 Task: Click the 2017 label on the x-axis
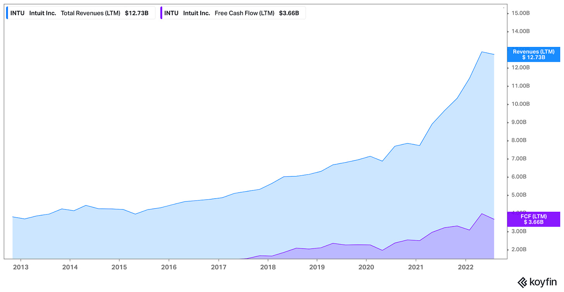[x=218, y=267]
